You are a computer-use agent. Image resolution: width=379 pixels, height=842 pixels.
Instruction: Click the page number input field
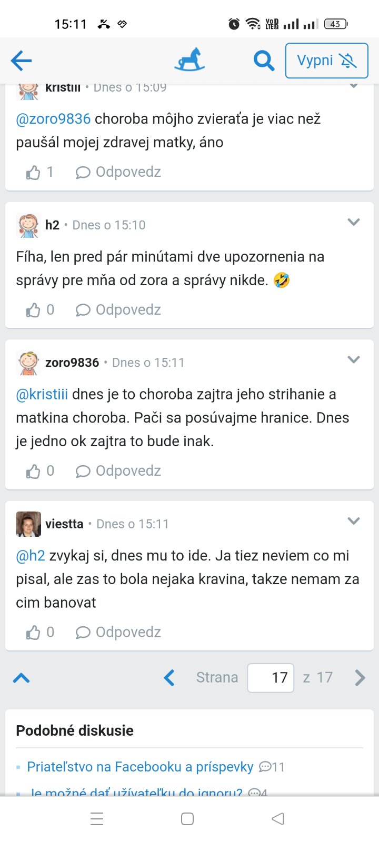click(271, 677)
